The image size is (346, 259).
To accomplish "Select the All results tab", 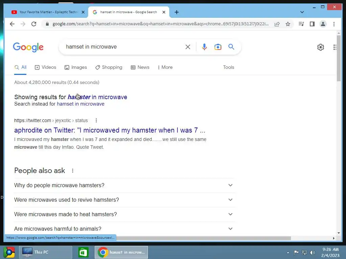I will pyautogui.click(x=20, y=67).
